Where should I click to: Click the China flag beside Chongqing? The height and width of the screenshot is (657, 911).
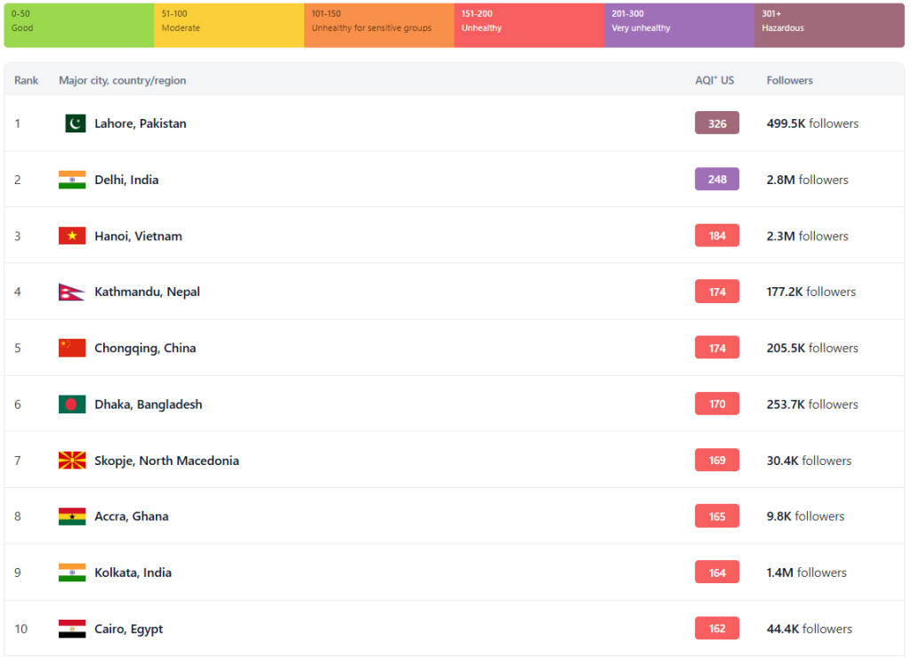(72, 348)
